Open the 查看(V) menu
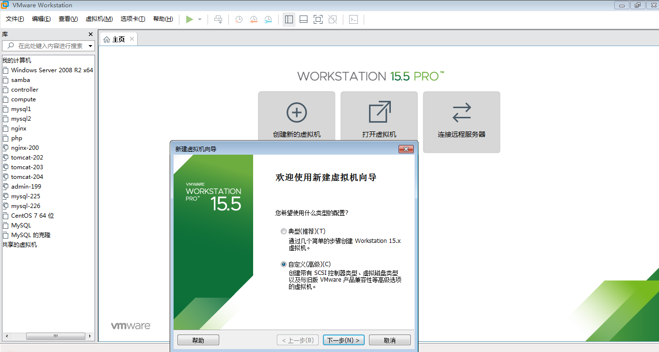659x352 pixels. (68, 19)
